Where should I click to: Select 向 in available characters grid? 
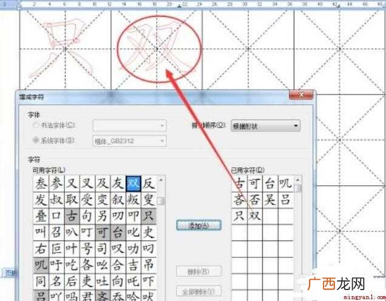[118, 282]
